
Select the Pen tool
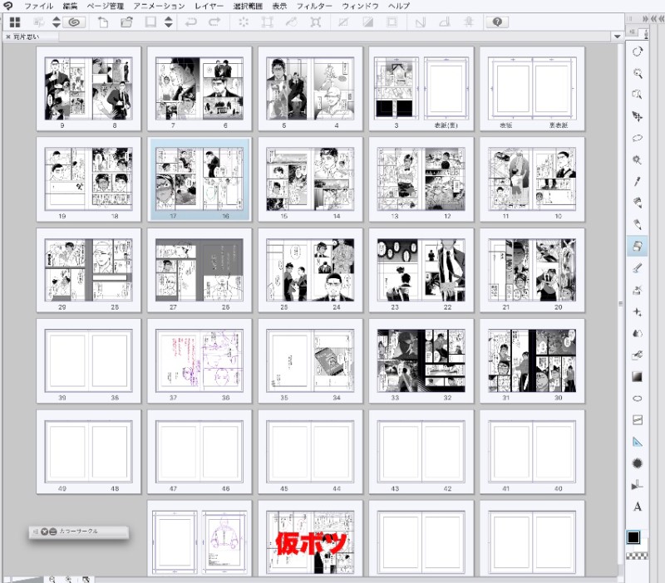[637, 203]
